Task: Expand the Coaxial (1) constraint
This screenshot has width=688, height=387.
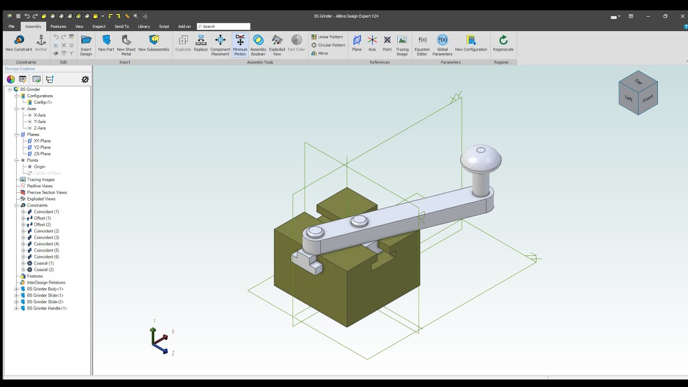Action: click(x=23, y=263)
